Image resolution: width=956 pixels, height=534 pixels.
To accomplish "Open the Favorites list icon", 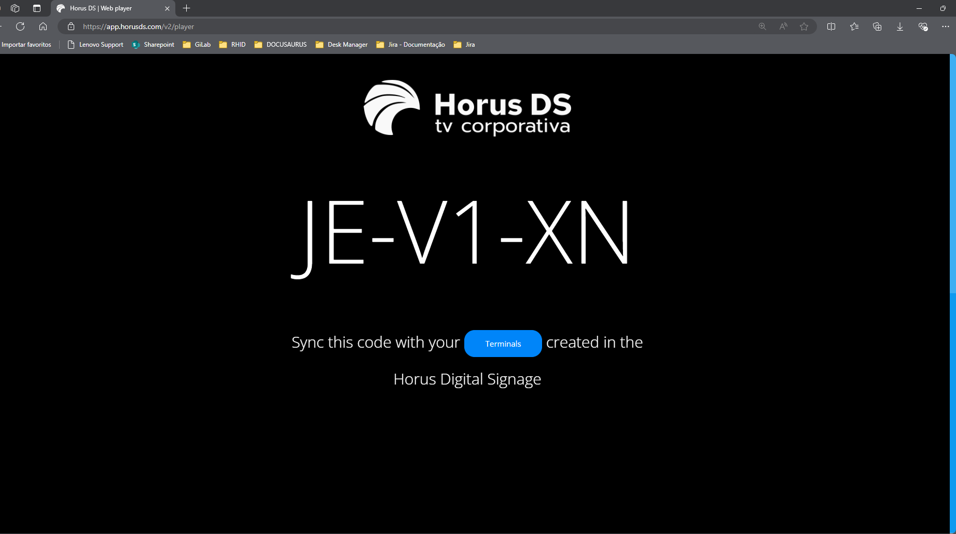I will click(854, 26).
